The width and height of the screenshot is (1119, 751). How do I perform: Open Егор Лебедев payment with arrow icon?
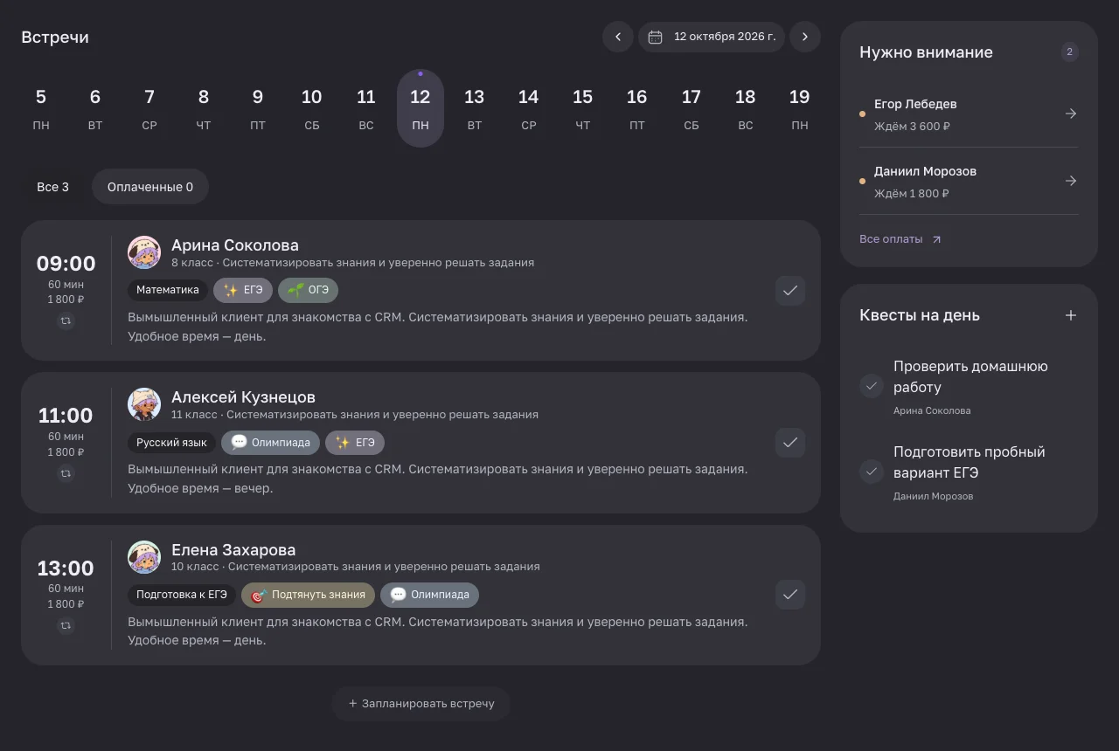pyautogui.click(x=1071, y=114)
